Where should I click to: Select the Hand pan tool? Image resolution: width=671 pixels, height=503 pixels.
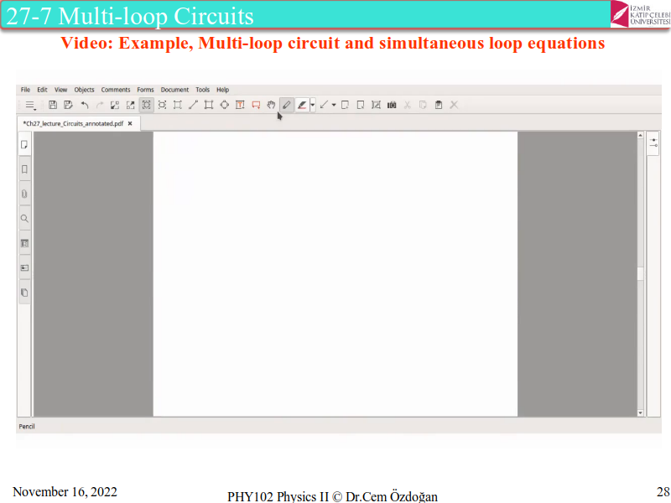tap(271, 105)
